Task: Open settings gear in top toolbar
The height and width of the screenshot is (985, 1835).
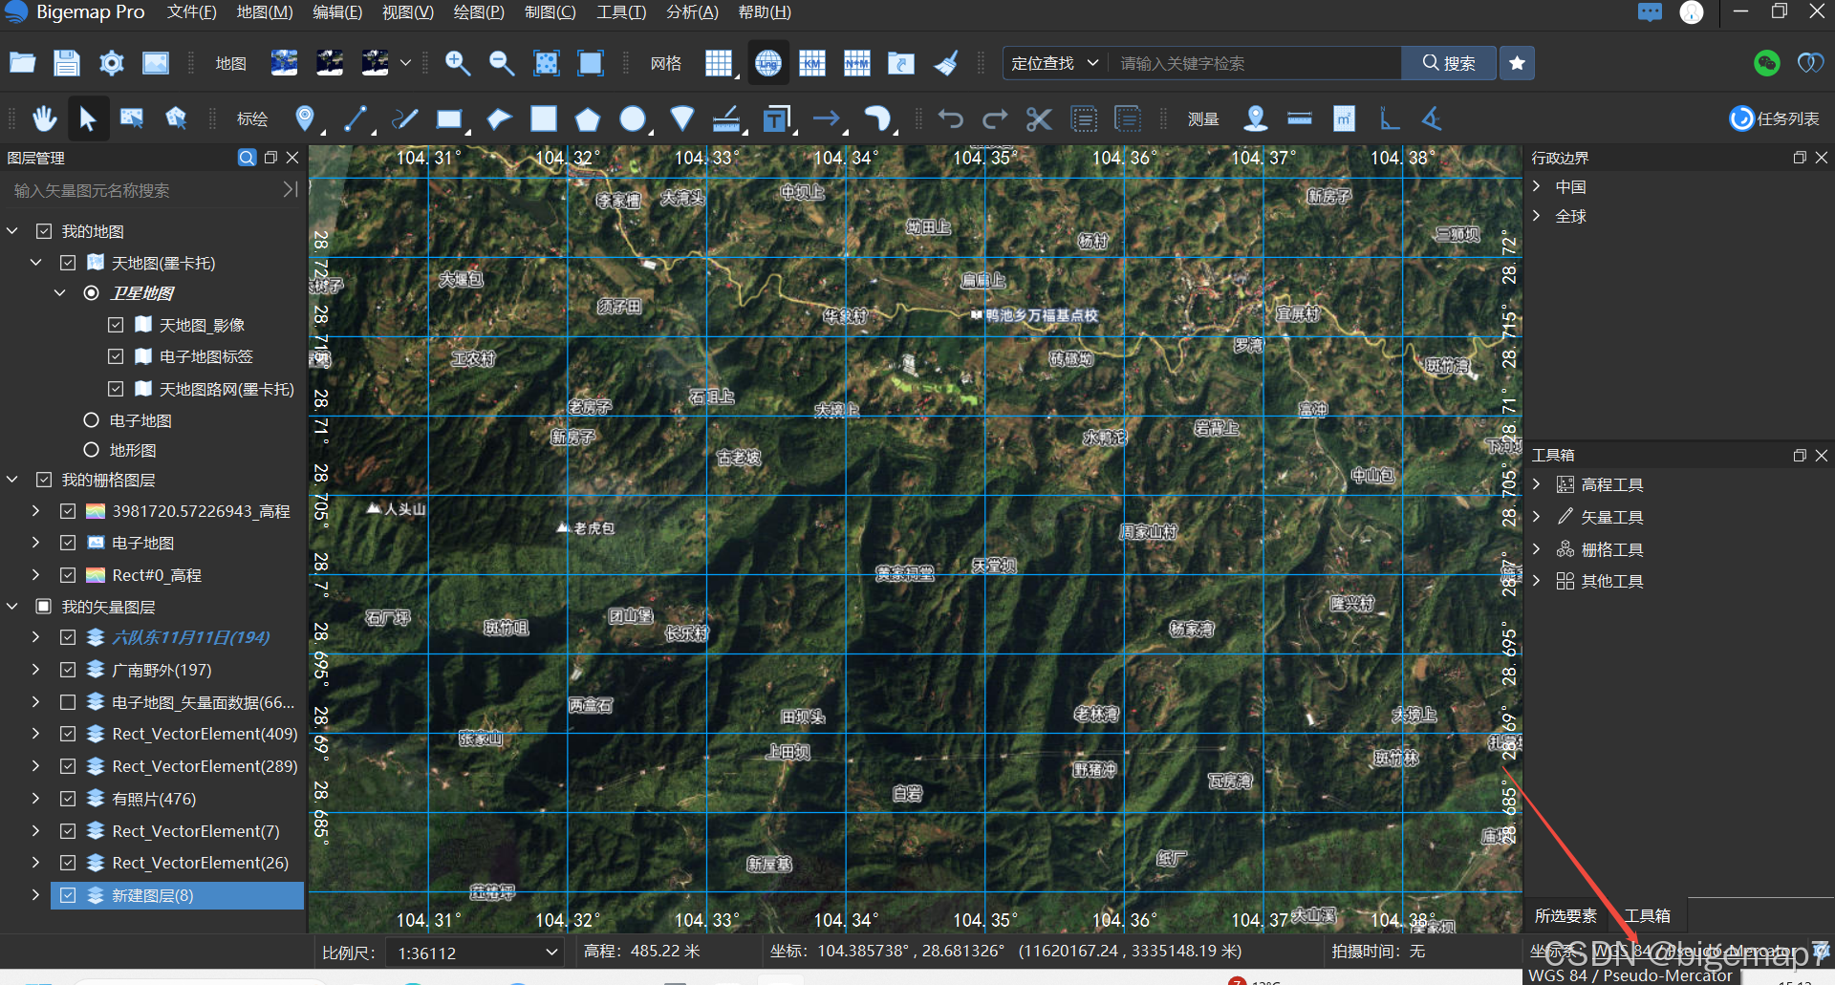Action: coord(112,63)
